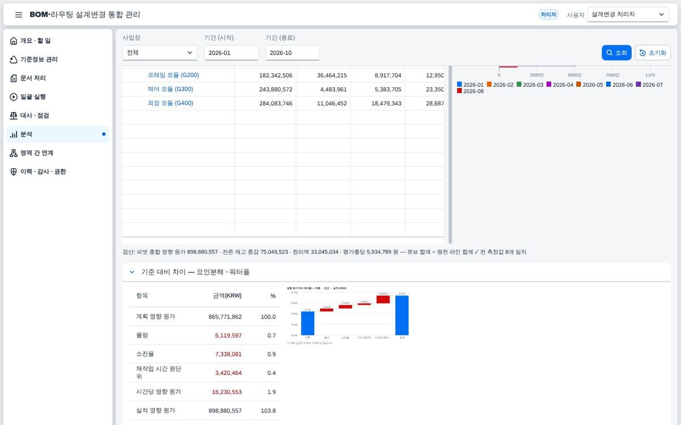Viewport: 681px width, 425px height.
Task: Toggle the 2026-08 legend swatch
Action: 460,91
